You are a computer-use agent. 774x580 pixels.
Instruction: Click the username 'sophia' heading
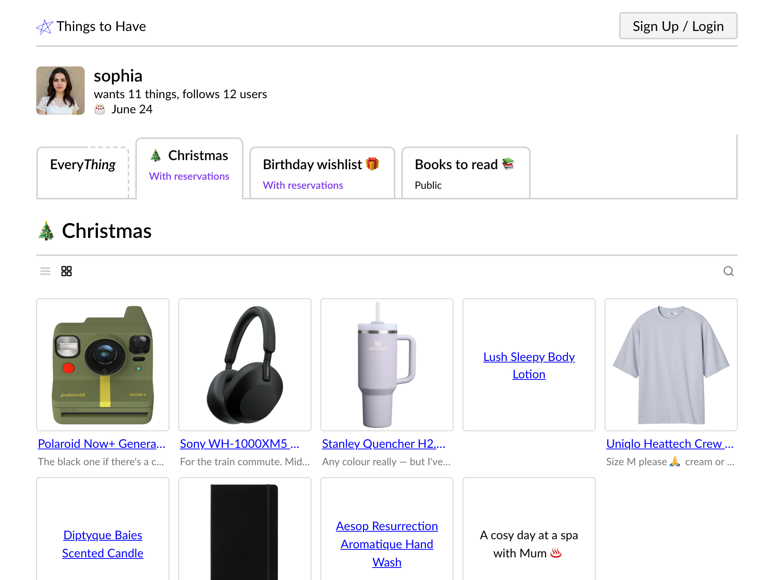point(118,76)
